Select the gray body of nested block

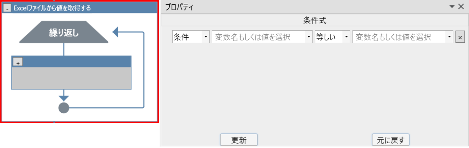pos(71,78)
